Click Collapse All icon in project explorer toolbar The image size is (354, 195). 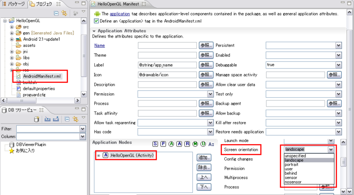point(56,14)
